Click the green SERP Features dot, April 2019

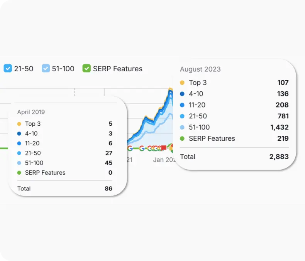click(x=19, y=173)
